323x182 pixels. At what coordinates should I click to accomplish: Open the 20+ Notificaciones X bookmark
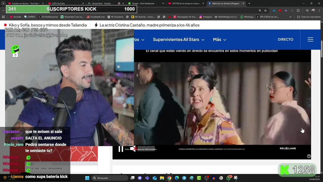[48, 17]
